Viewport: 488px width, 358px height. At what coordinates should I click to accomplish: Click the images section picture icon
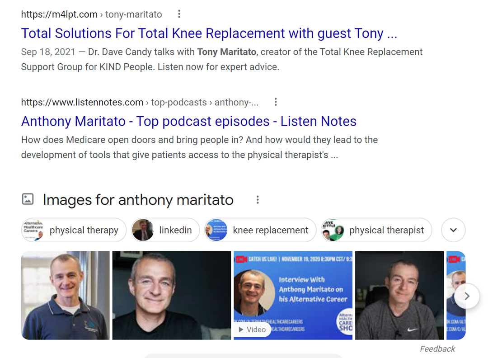28,199
